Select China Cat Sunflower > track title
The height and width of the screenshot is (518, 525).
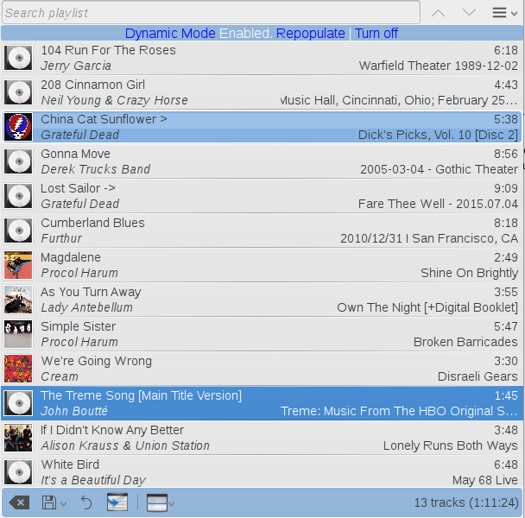pyautogui.click(x=104, y=119)
